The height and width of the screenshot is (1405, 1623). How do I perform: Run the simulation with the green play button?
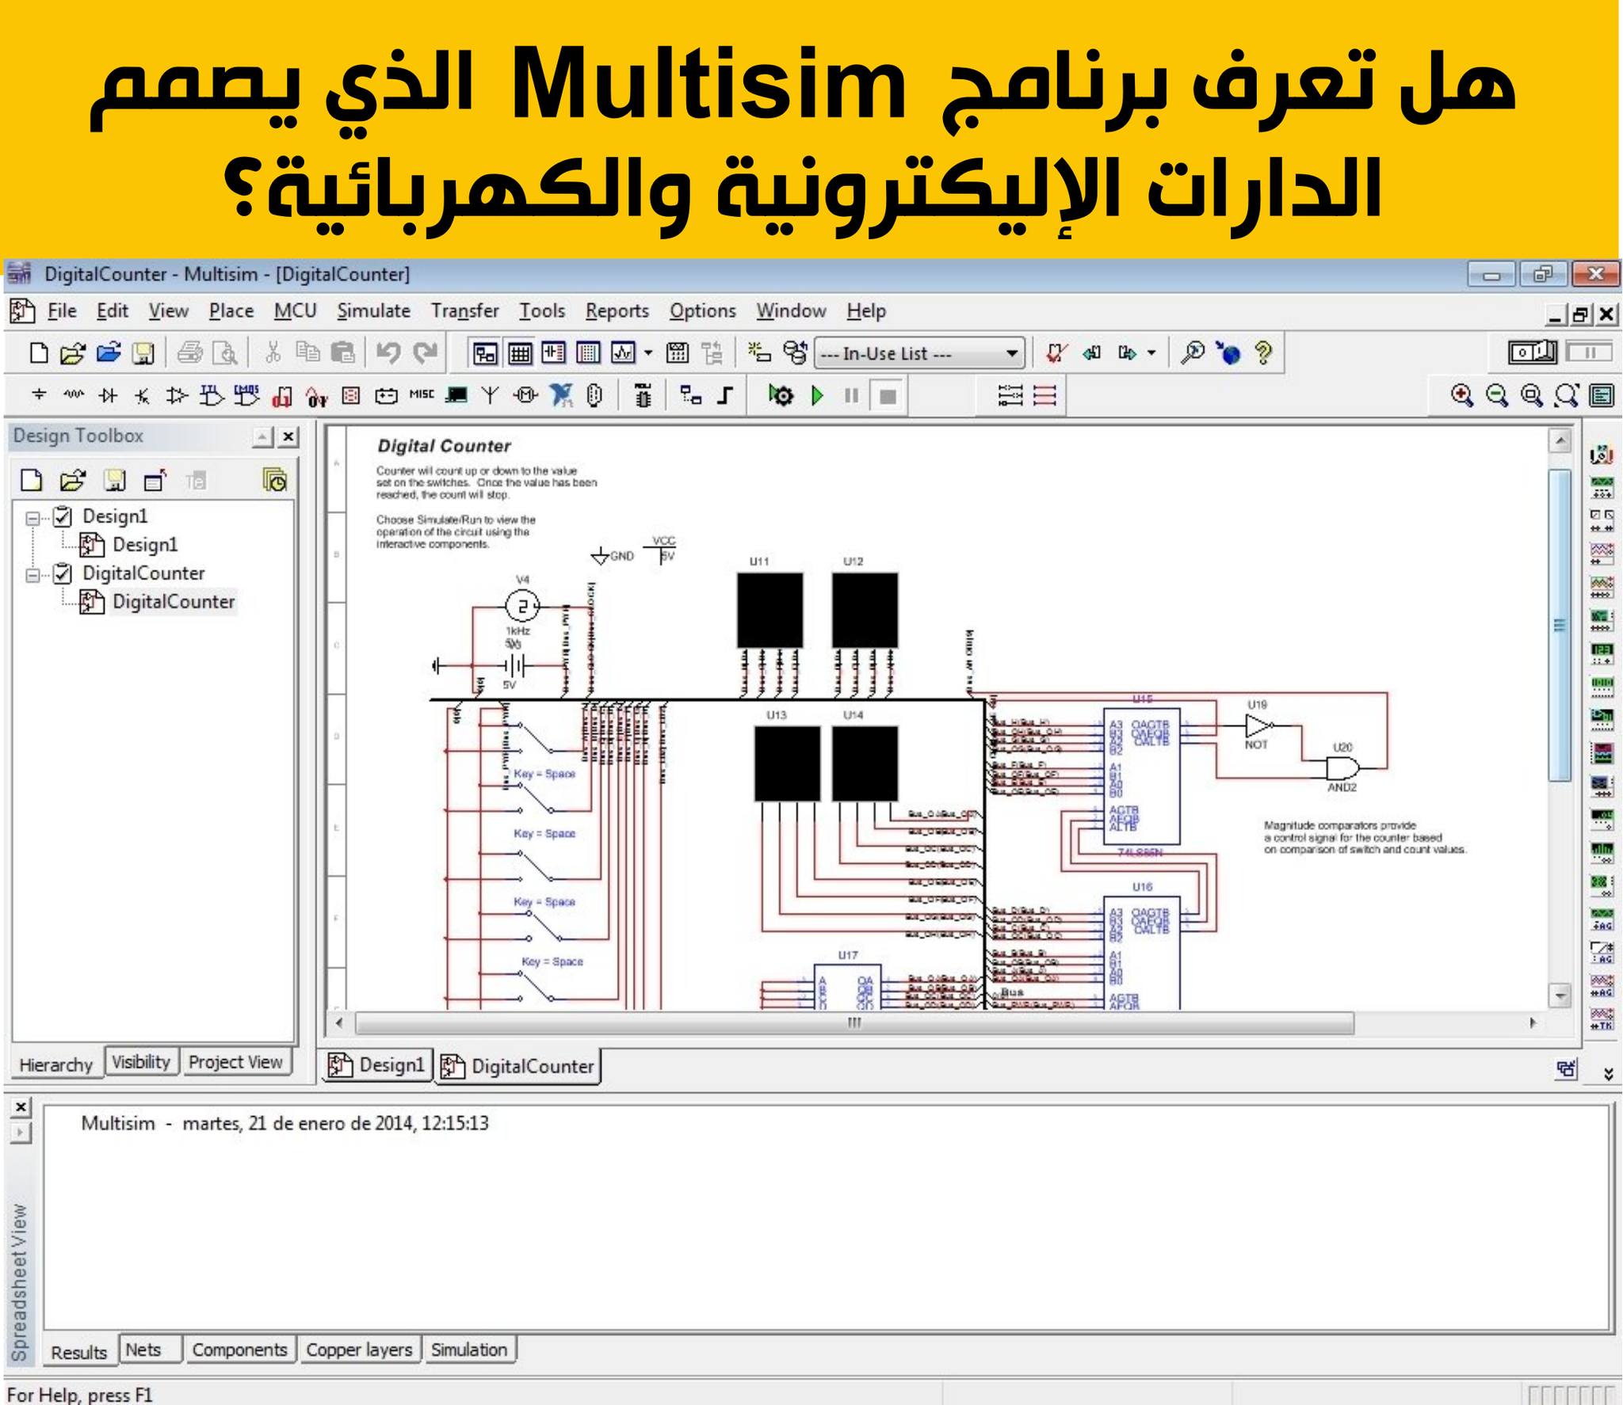817,395
